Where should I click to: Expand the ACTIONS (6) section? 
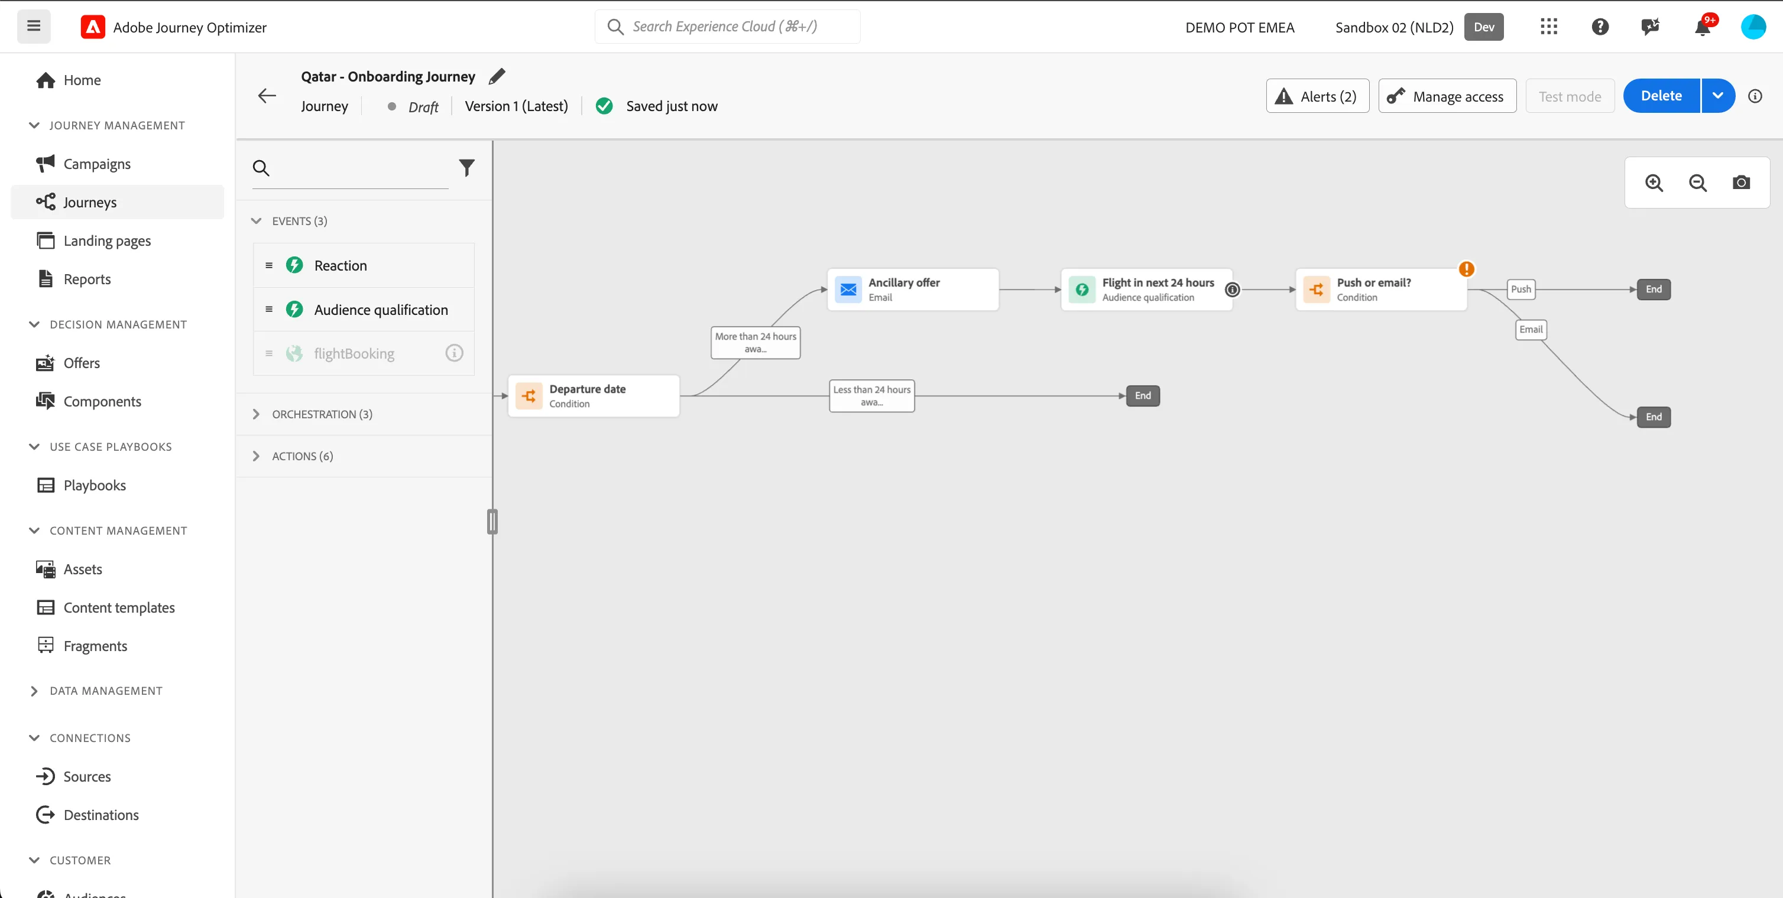[256, 456]
